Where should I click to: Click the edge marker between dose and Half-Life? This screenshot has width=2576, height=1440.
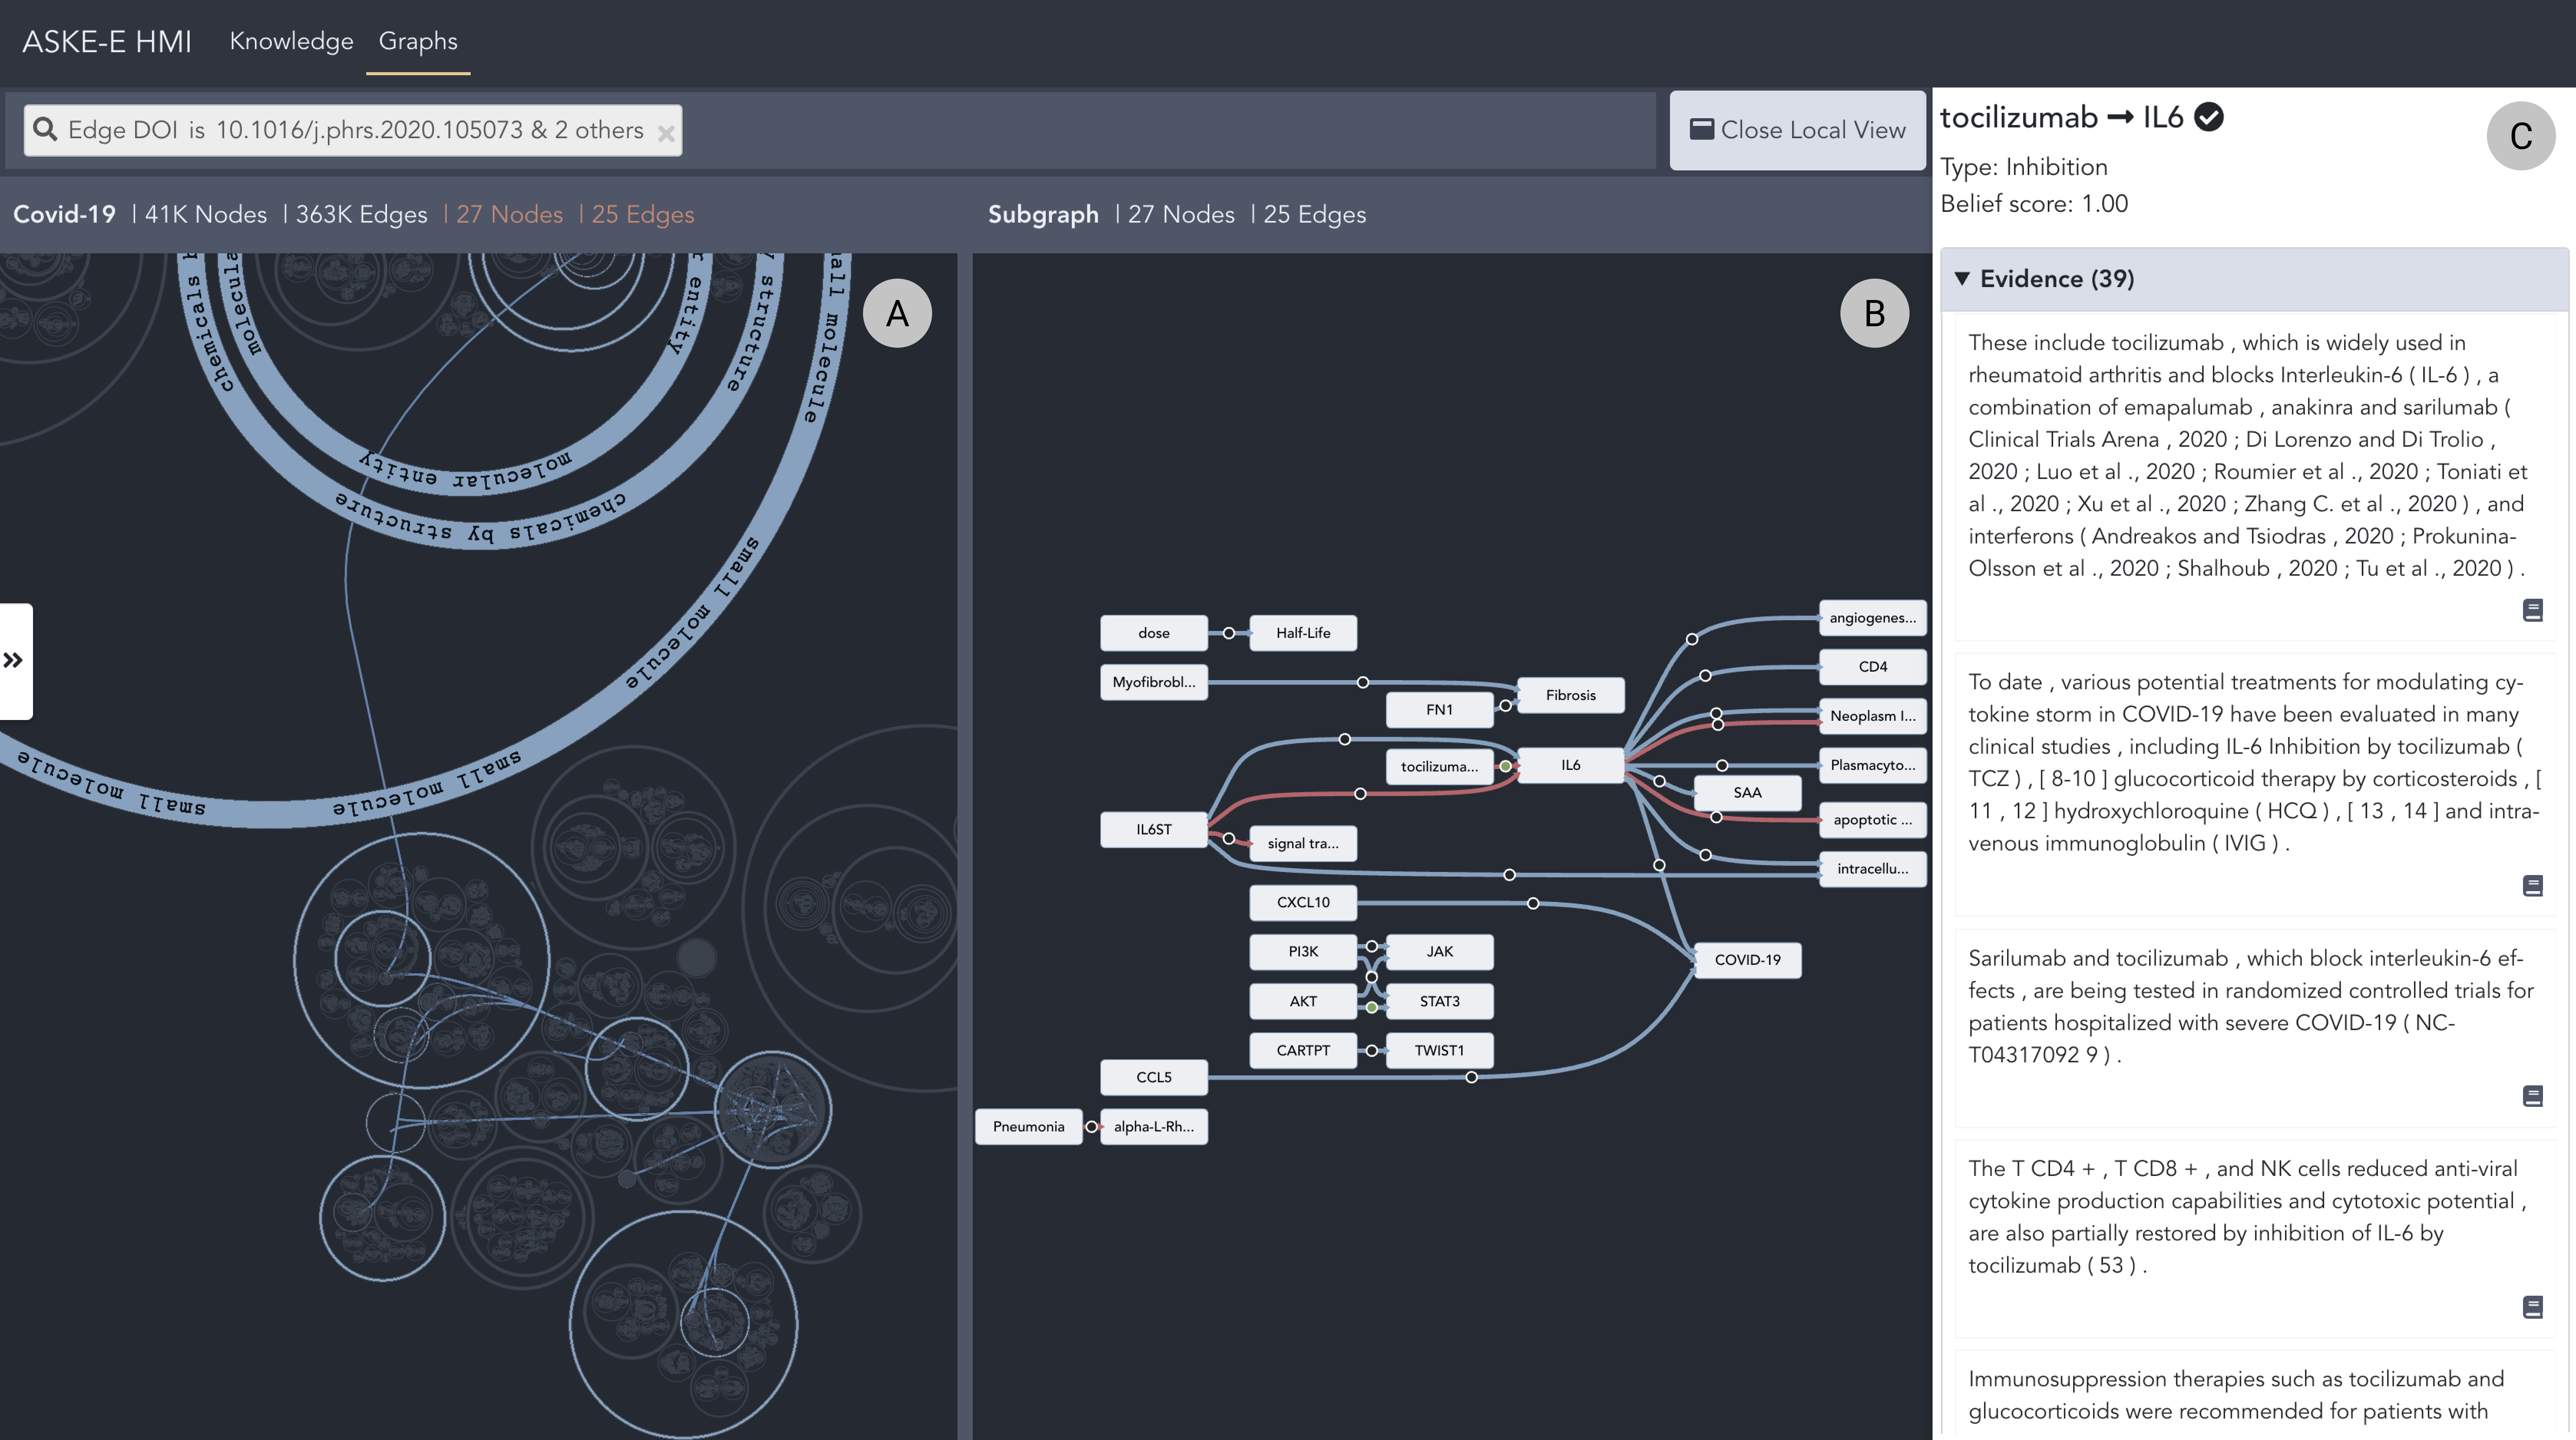click(1228, 633)
